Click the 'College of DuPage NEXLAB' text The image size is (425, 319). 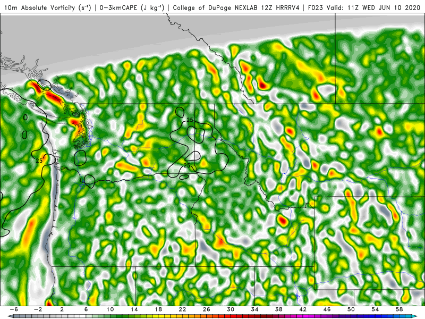pos(216,7)
